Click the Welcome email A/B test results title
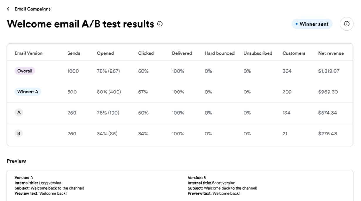 pos(80,24)
